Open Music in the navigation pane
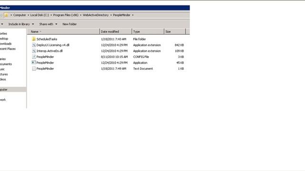305x171 pixels. click(x=2, y=69)
